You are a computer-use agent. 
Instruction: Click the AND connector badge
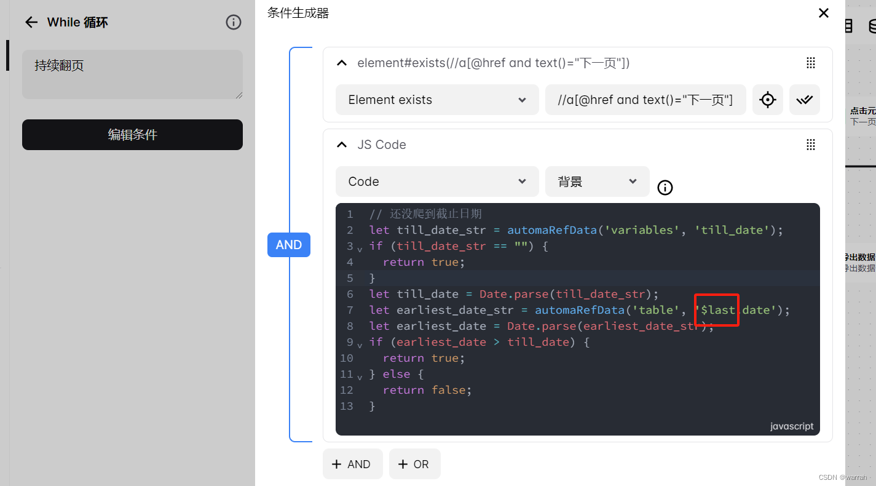pyautogui.click(x=289, y=244)
